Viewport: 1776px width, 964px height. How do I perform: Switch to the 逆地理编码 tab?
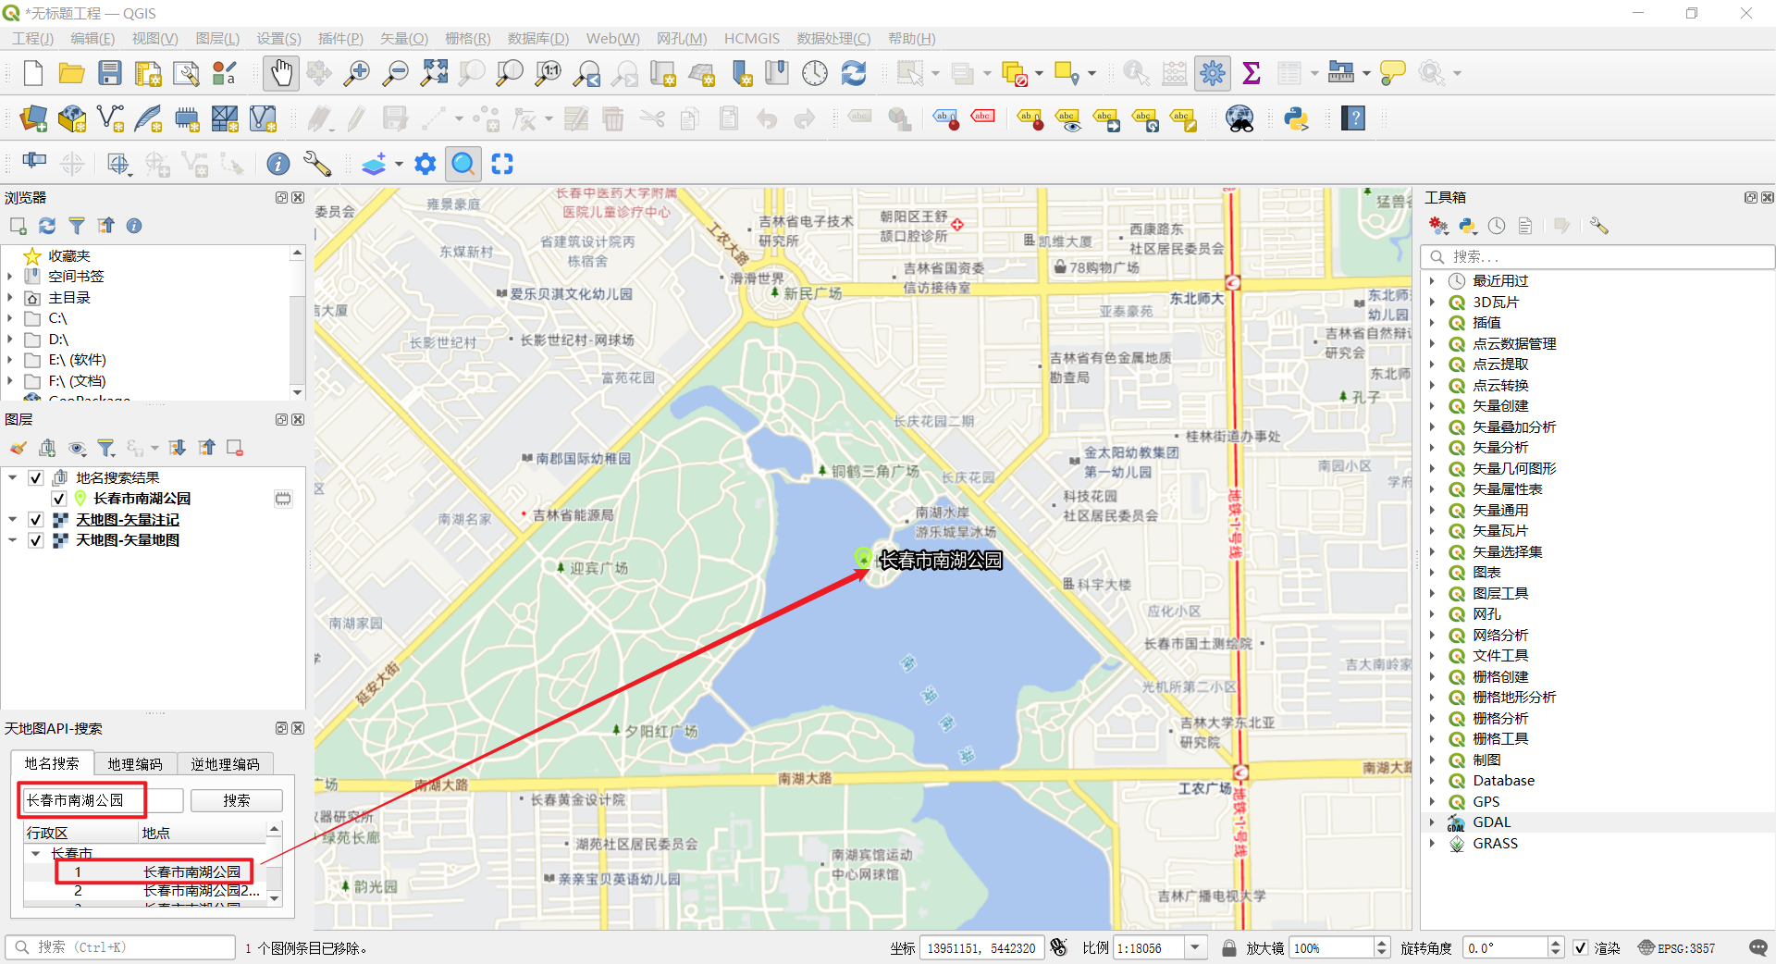[x=225, y=764]
